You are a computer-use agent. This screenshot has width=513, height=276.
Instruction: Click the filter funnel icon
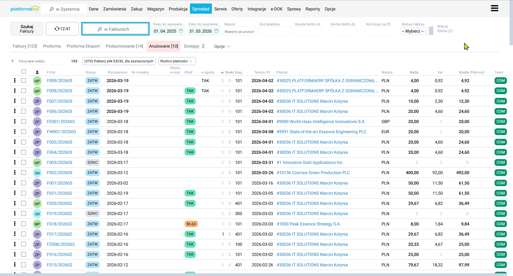pyautogui.click(x=13, y=61)
